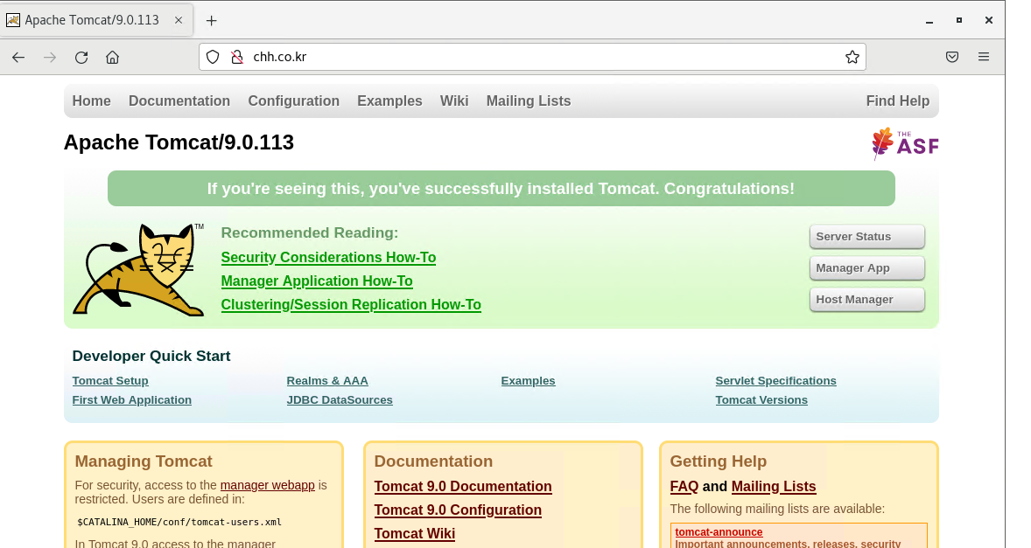The image size is (1031, 548).
Task: Open Mailing Lists link under Getting Help
Action: coord(774,486)
